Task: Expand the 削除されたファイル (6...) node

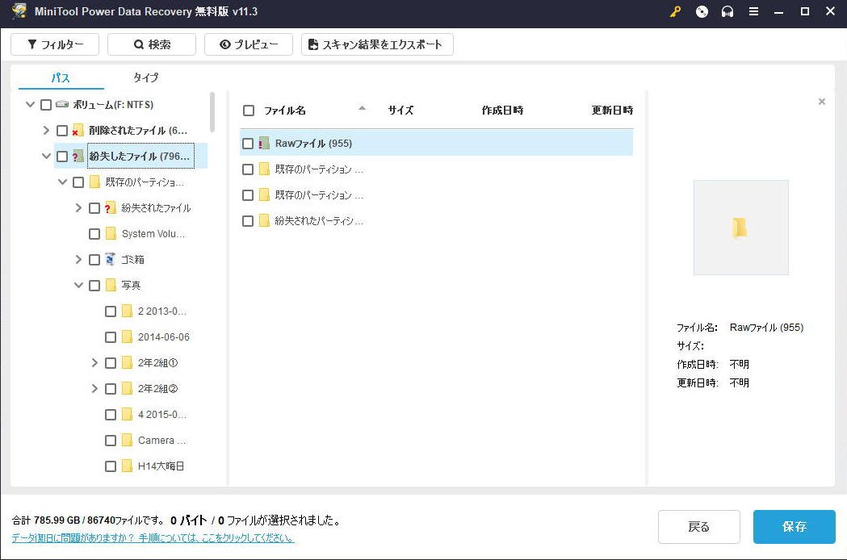Action: [46, 130]
